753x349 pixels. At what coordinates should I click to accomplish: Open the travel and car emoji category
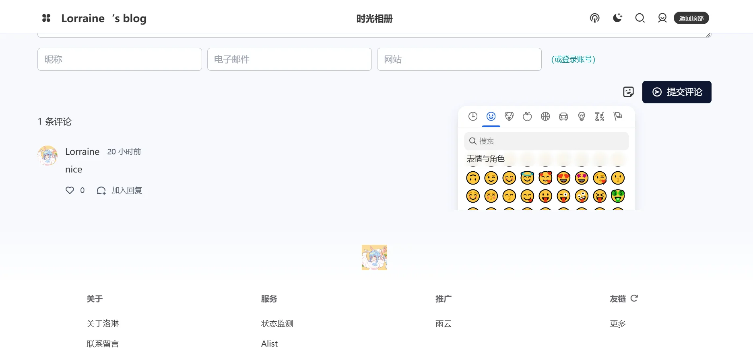point(563,116)
